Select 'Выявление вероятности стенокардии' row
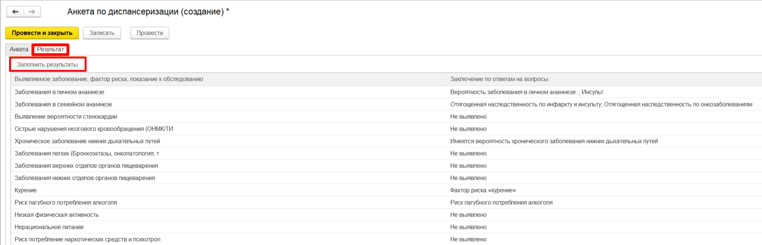This screenshot has width=762, height=245. pyautogui.click(x=66, y=117)
